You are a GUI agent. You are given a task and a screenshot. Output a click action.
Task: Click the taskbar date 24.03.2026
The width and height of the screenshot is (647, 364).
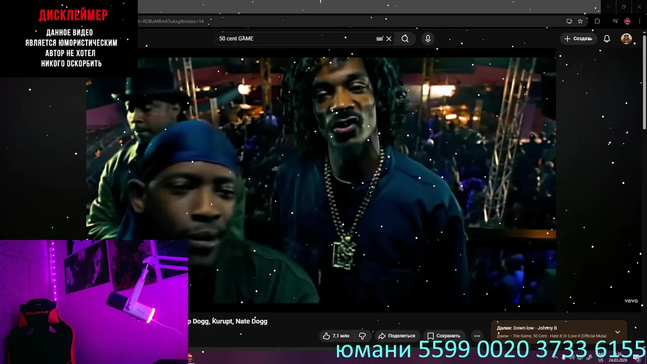coord(618,360)
